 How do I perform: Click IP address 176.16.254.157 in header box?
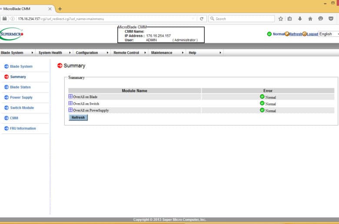pos(159,36)
